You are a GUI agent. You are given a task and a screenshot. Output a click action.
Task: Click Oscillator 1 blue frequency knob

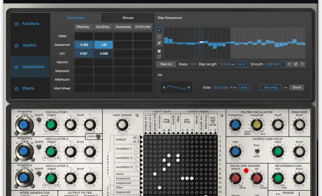(x=23, y=124)
